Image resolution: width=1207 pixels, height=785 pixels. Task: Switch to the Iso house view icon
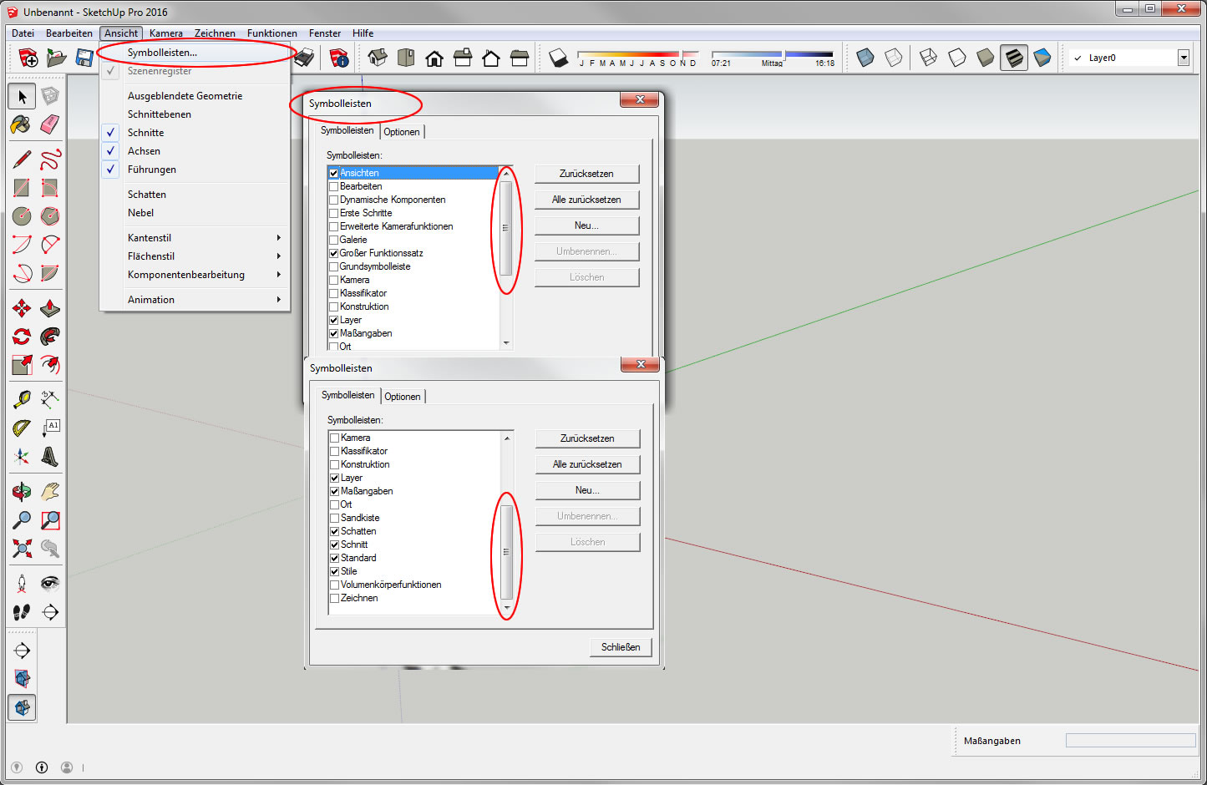[x=378, y=58]
